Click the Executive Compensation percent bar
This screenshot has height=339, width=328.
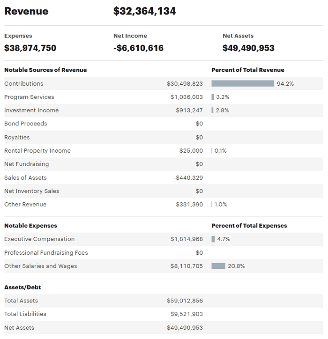click(213, 239)
